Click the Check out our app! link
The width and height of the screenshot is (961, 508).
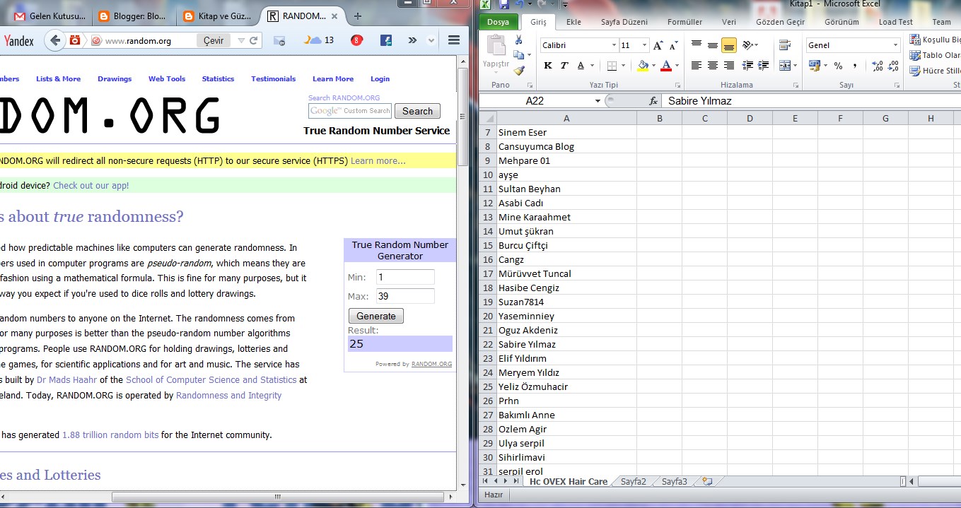coord(91,186)
